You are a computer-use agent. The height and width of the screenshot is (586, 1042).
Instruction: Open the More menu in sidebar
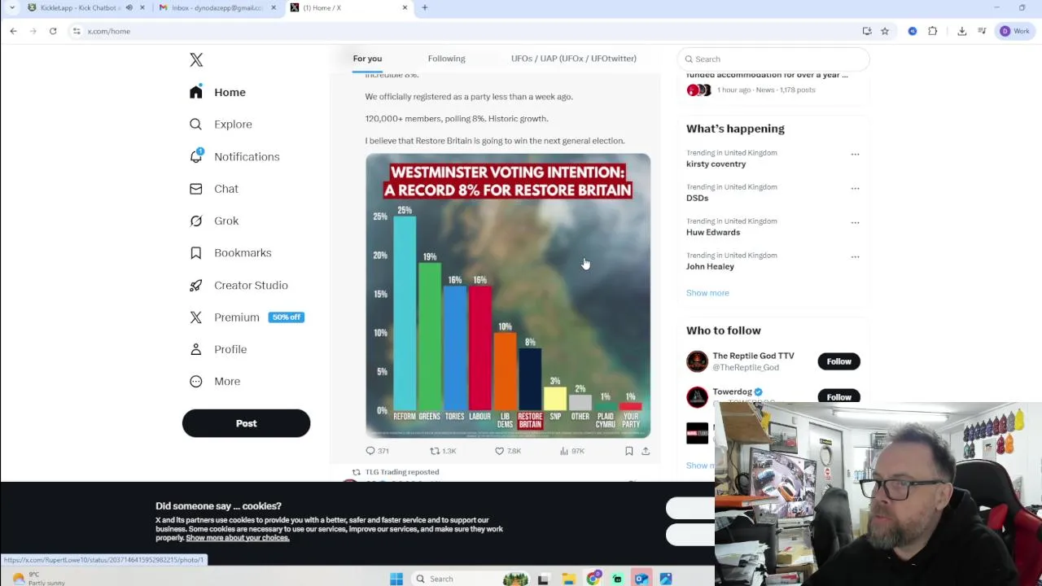[215, 381]
